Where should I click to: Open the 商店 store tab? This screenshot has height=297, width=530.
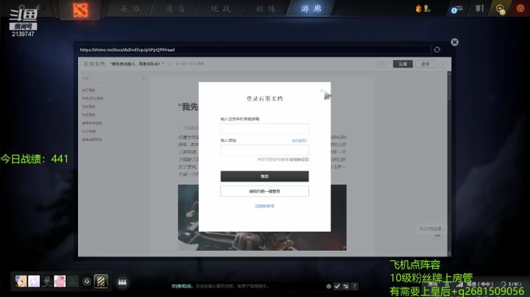175,9
